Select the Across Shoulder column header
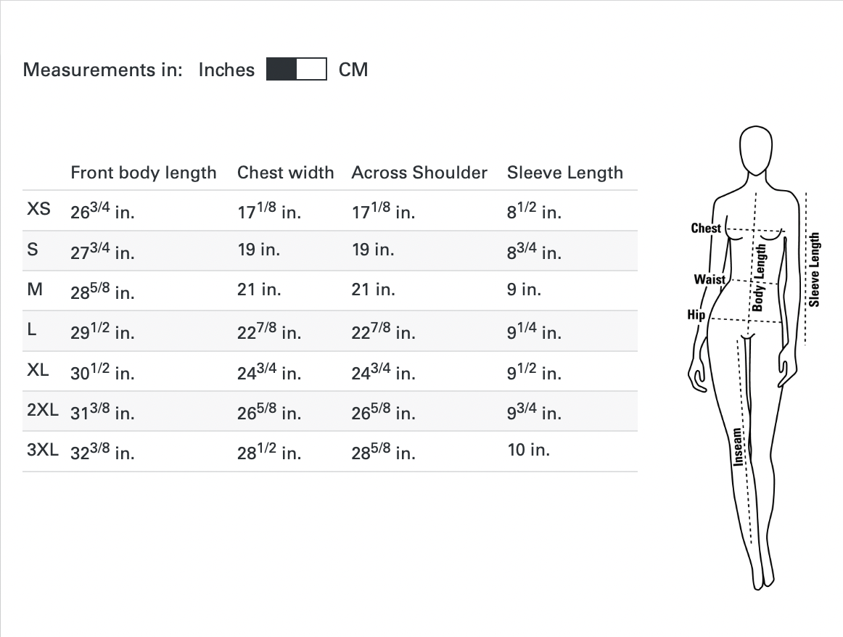This screenshot has height=637, width=843. click(419, 173)
